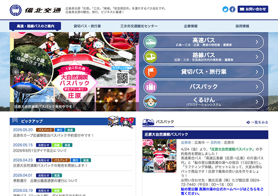Open the 庄原大自然満喫バスパック card header
This screenshot has width=278, height=196.
coord(205,135)
